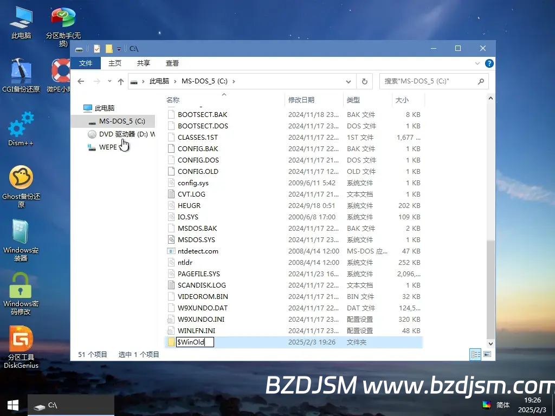Screen dimensions: 555x416
Task: Click the search magnifier icon
Action: click(481, 81)
